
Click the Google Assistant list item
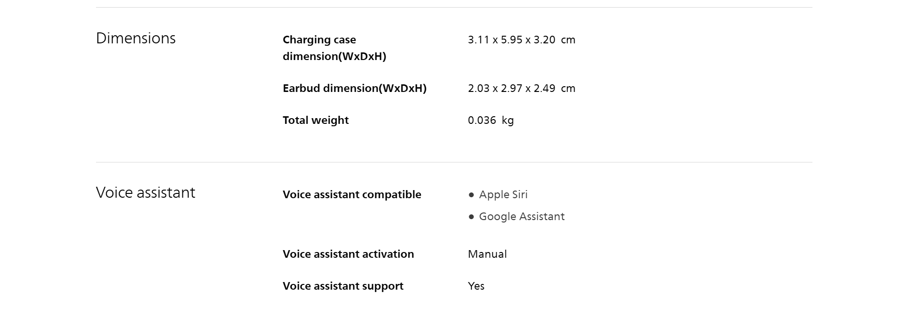[522, 217]
